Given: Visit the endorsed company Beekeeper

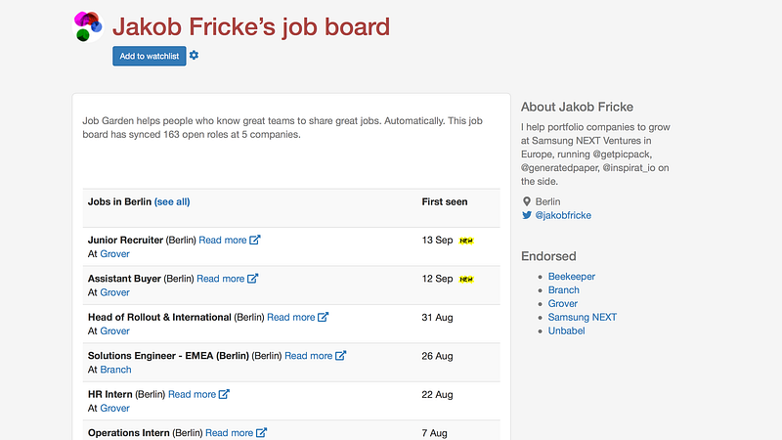Looking at the screenshot, I should click(571, 277).
